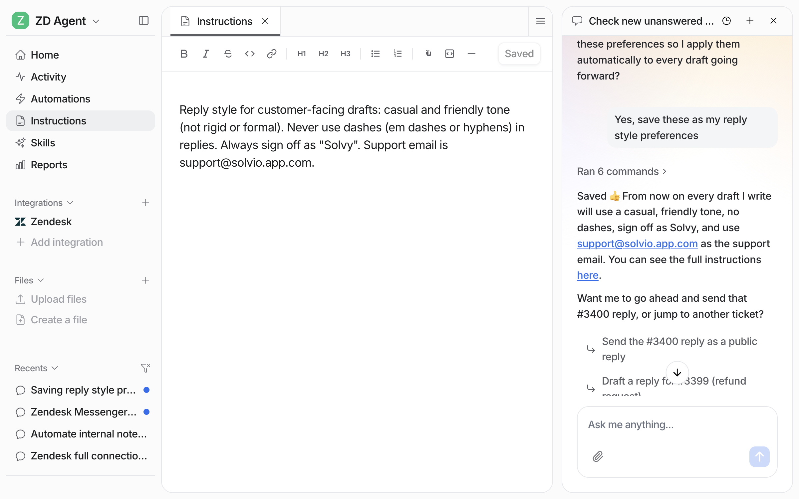This screenshot has width=799, height=499.
Task: Open the Skills page
Action: 81,143
